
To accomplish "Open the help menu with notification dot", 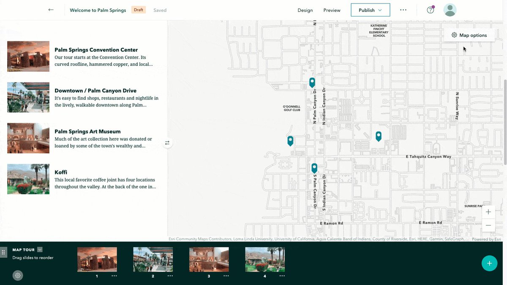I will [430, 9].
